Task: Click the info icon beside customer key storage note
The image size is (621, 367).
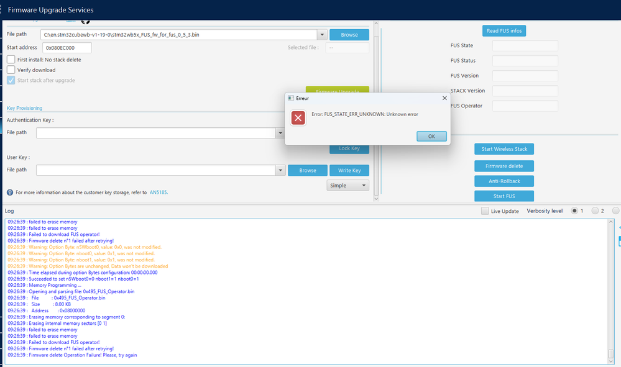Action: click(x=10, y=193)
